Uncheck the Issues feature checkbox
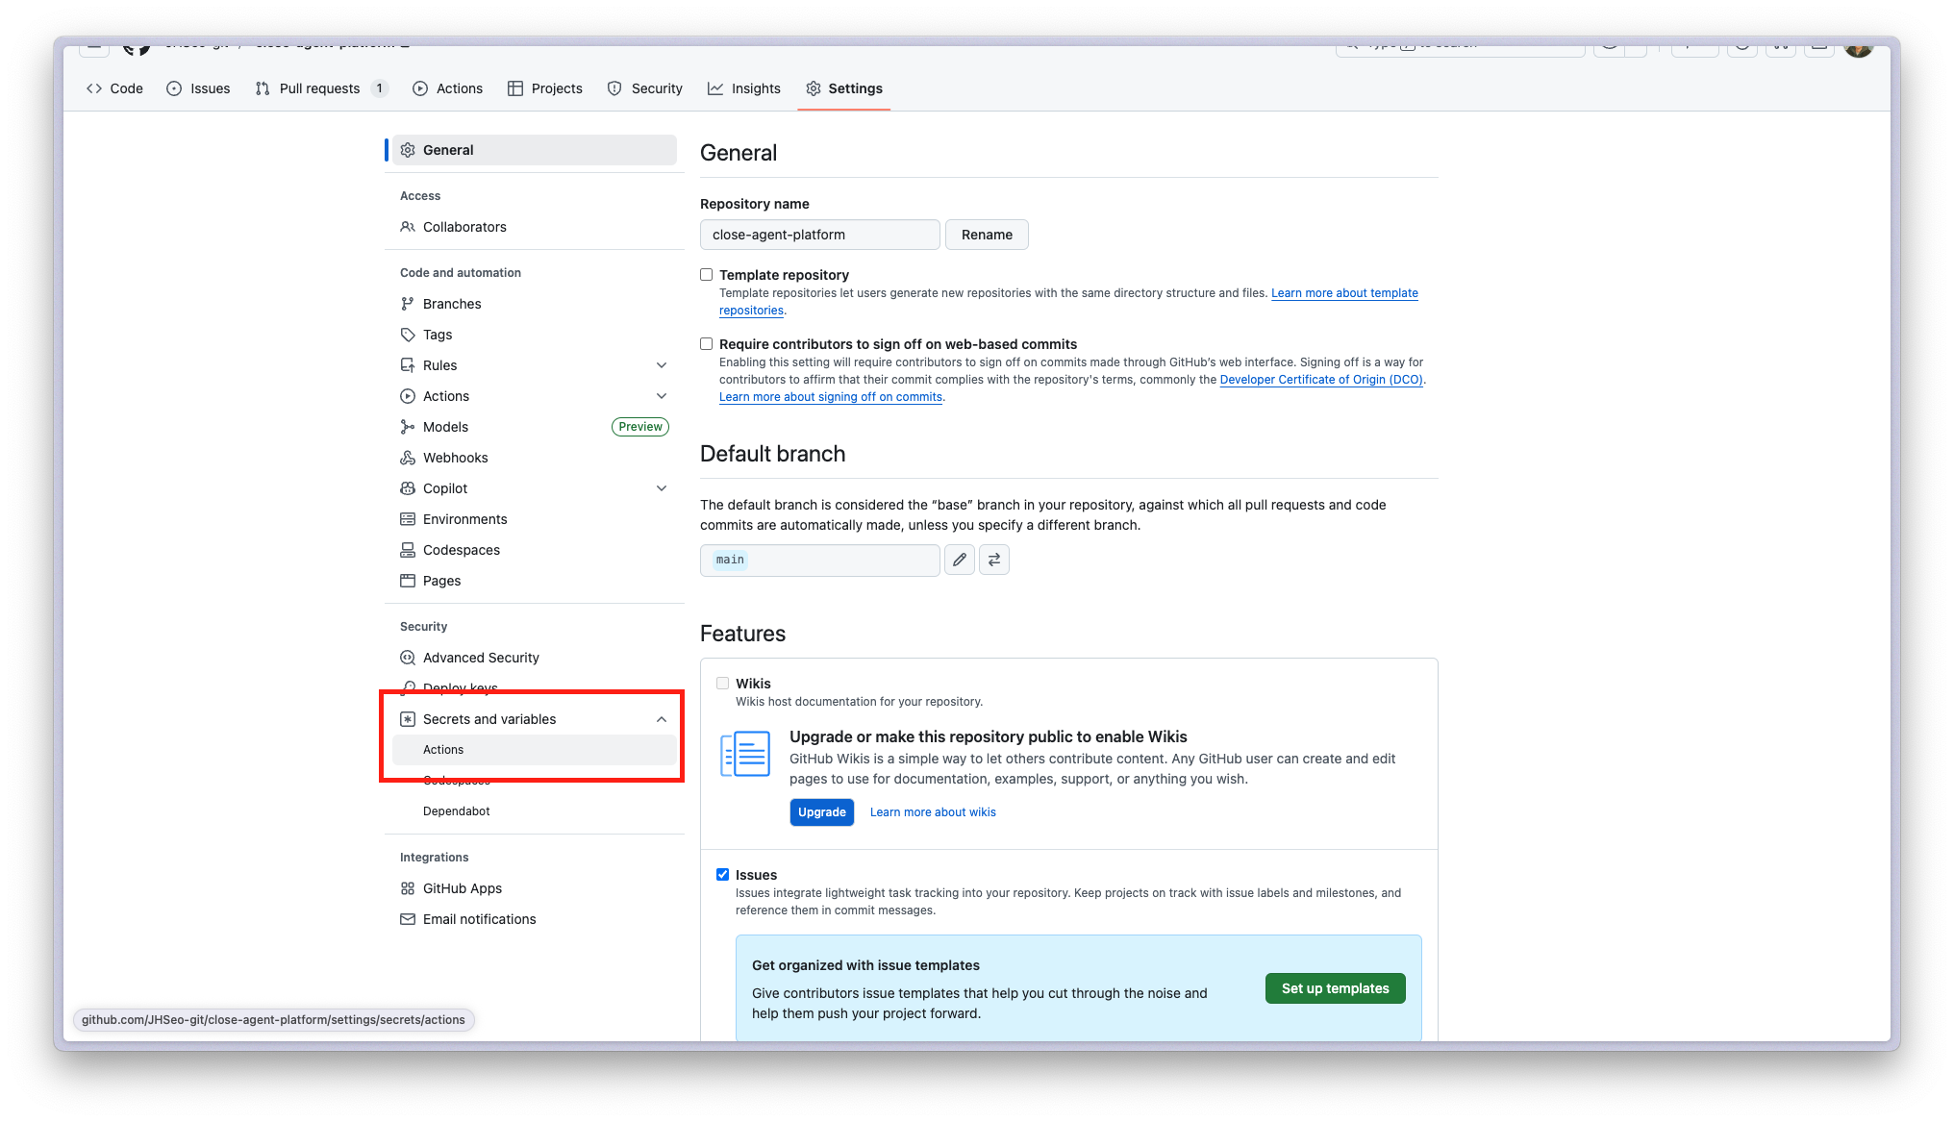Screen dimensions: 1954x1122 [x=722, y=875]
